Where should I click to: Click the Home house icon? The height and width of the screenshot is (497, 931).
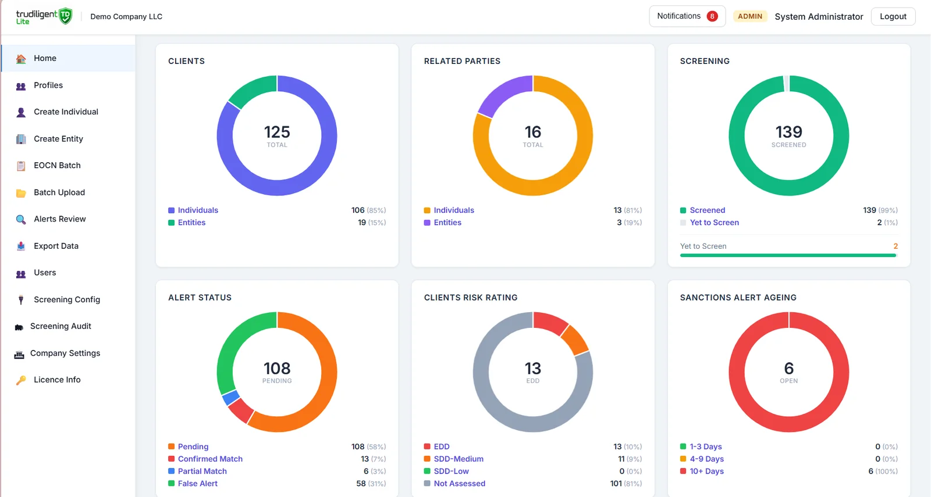[x=21, y=59]
